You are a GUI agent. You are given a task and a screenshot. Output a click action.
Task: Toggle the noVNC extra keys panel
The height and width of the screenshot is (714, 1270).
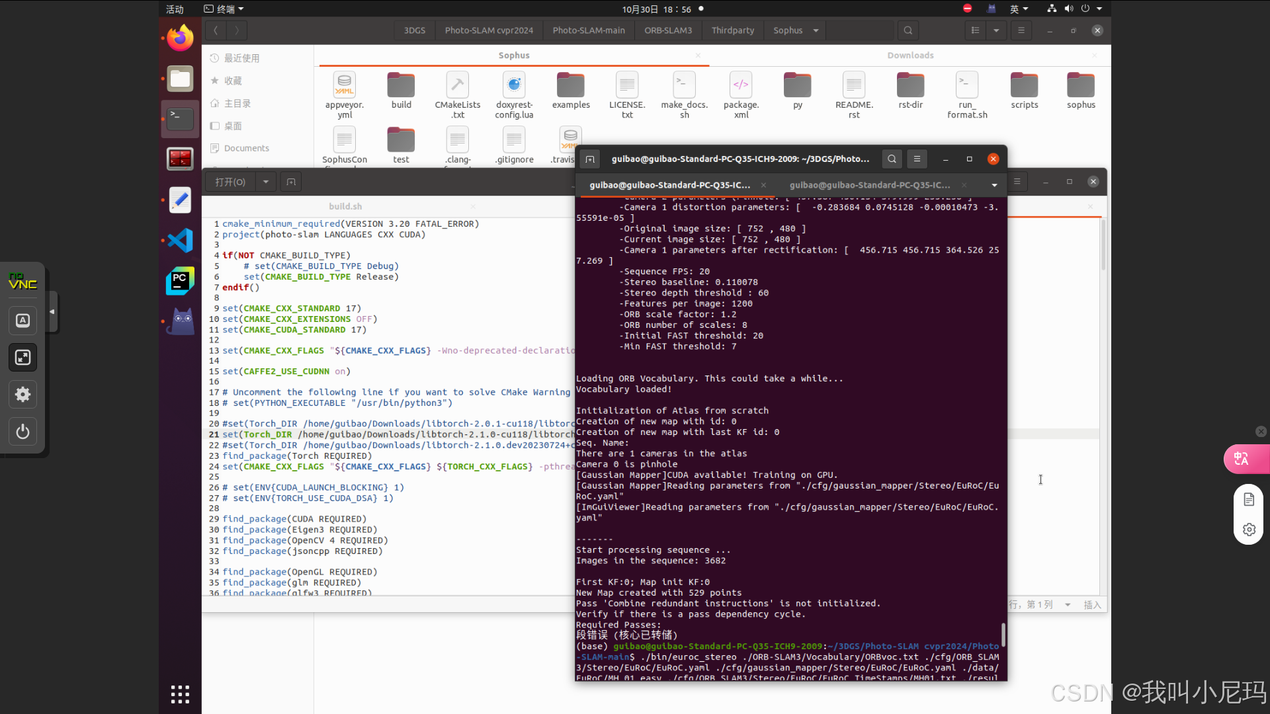pos(23,321)
